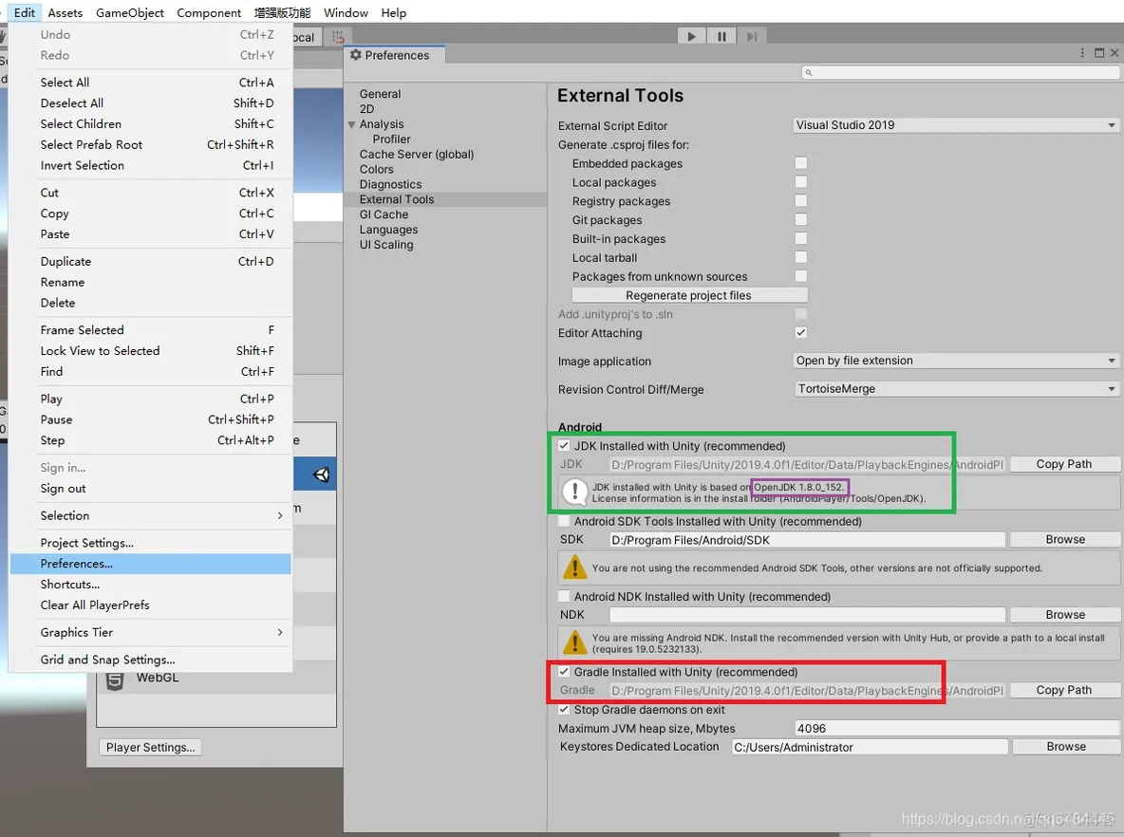The width and height of the screenshot is (1124, 837).
Task: Open Image application dropdown
Action: pyautogui.click(x=956, y=361)
